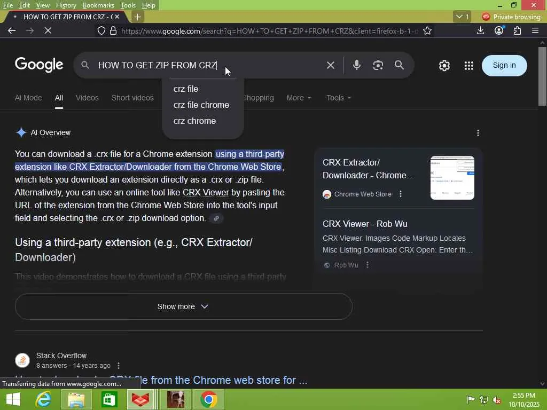
Task: Open the Help menu
Action: pos(149,5)
